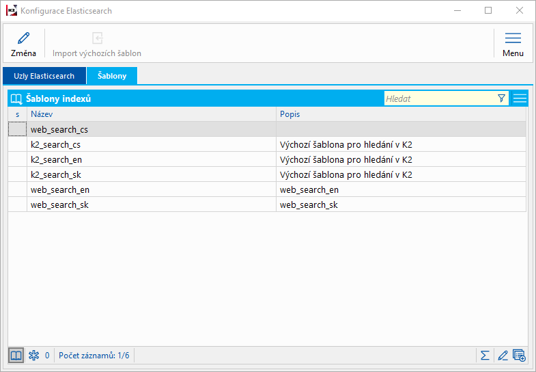Click the web_search_en description cell
The height and width of the screenshot is (372, 536).
[401, 189]
